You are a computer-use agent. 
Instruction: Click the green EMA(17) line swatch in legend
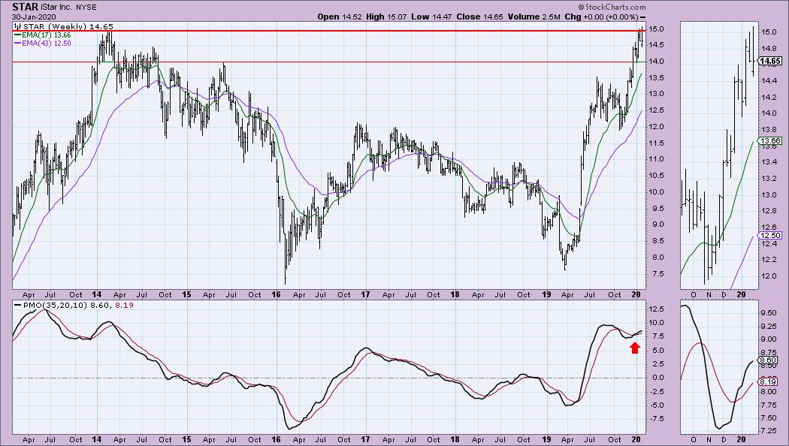17,35
